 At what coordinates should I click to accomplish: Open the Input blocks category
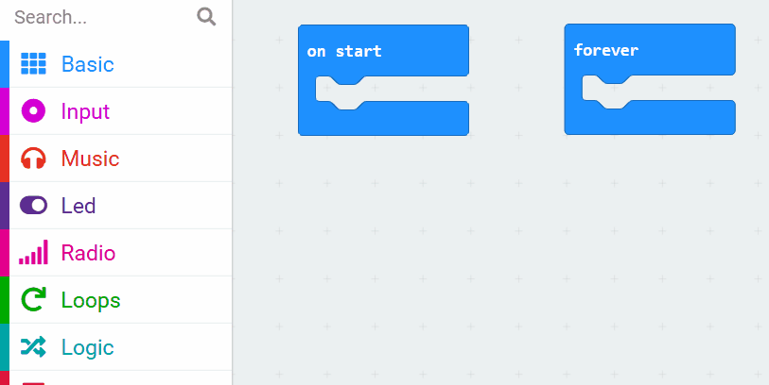tap(85, 111)
